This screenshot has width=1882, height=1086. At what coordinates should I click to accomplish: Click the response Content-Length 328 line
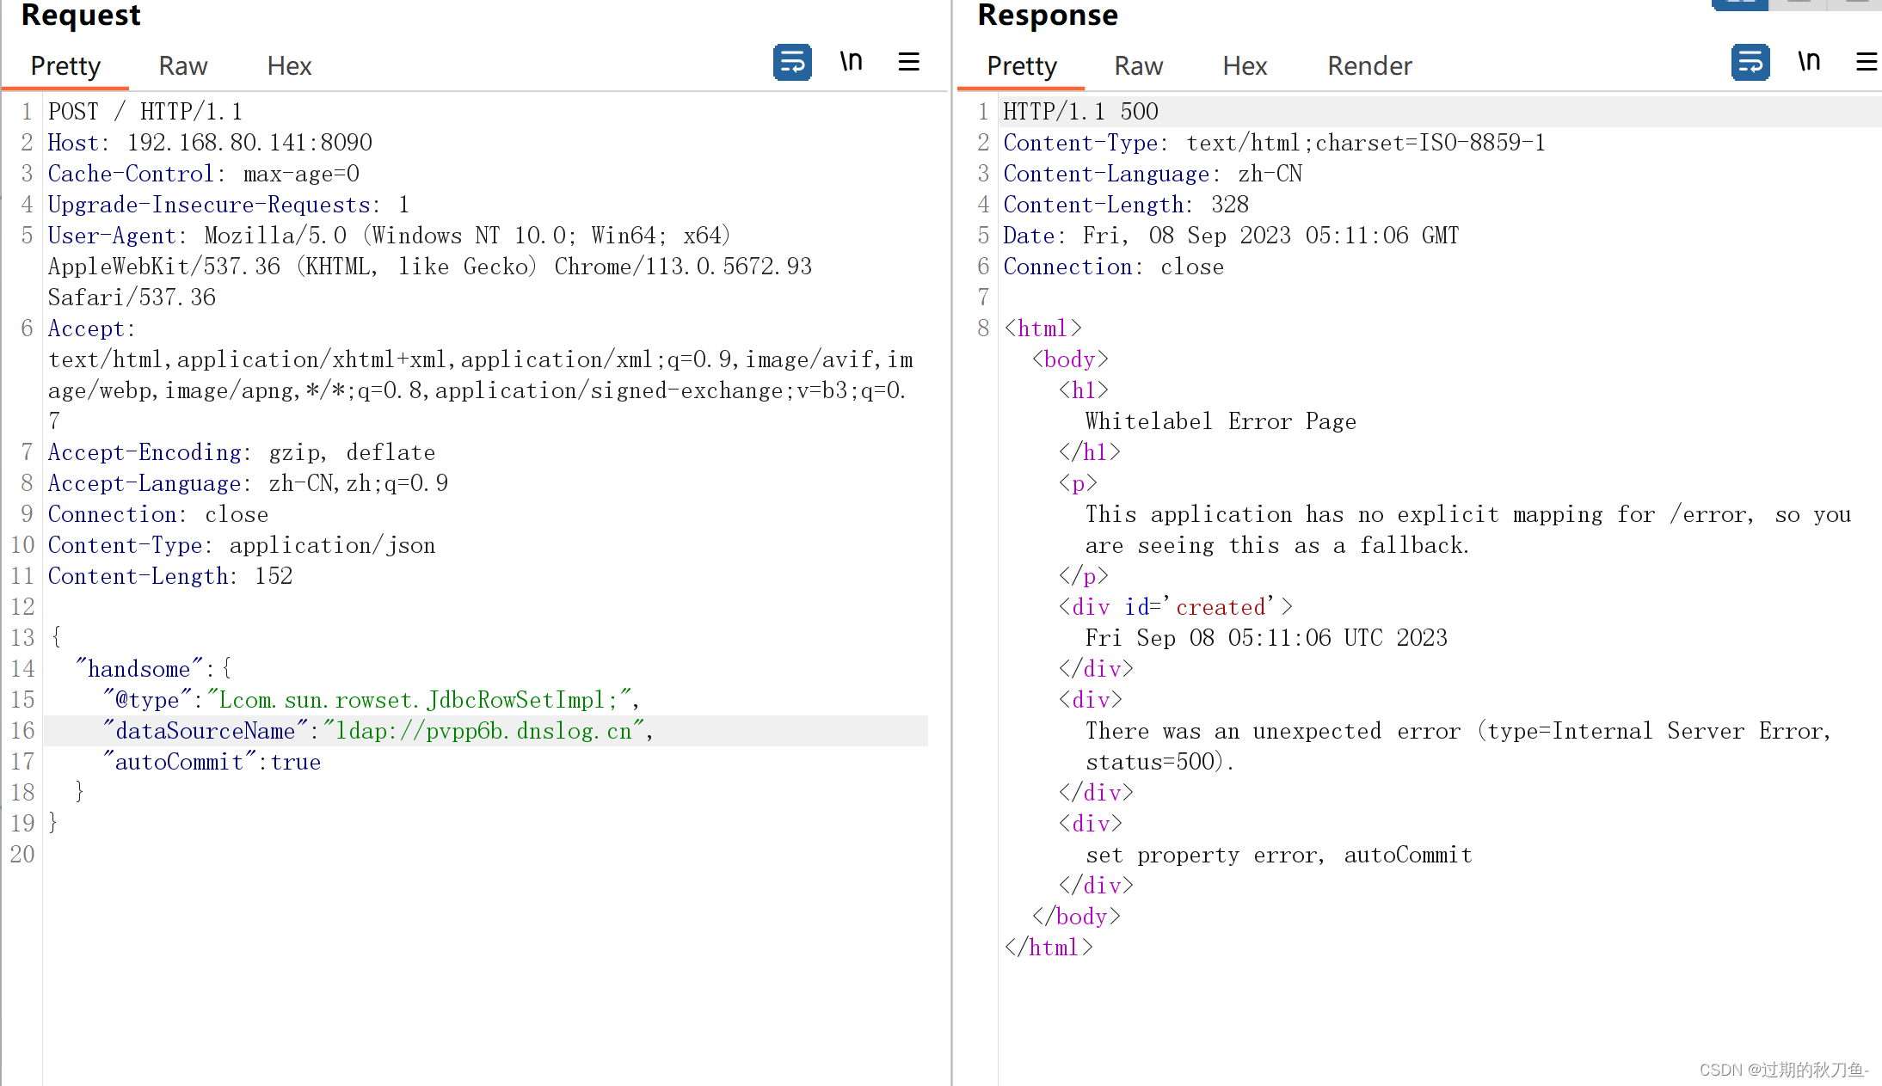click(x=1126, y=205)
